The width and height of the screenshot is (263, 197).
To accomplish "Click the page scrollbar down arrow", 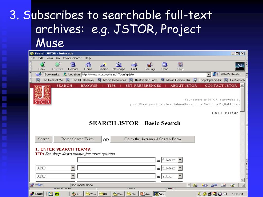I will (242, 180).
